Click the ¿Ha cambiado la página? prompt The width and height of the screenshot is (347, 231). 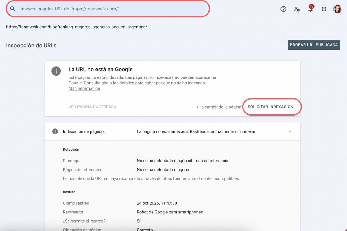pos(219,107)
